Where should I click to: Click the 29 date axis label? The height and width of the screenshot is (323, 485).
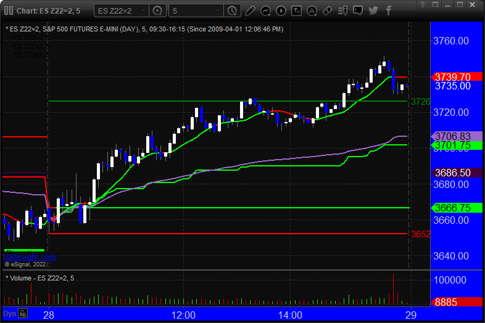[x=411, y=315]
